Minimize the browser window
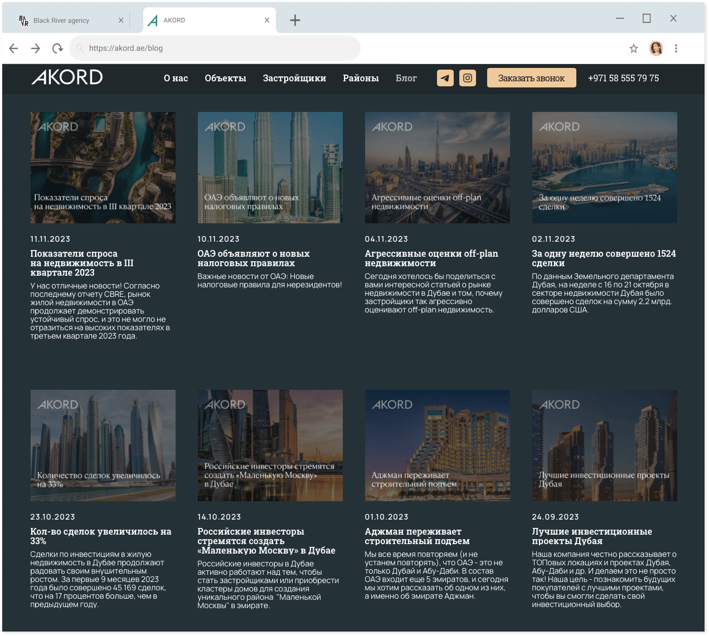Viewport: 709px width, 636px height. pyautogui.click(x=620, y=18)
